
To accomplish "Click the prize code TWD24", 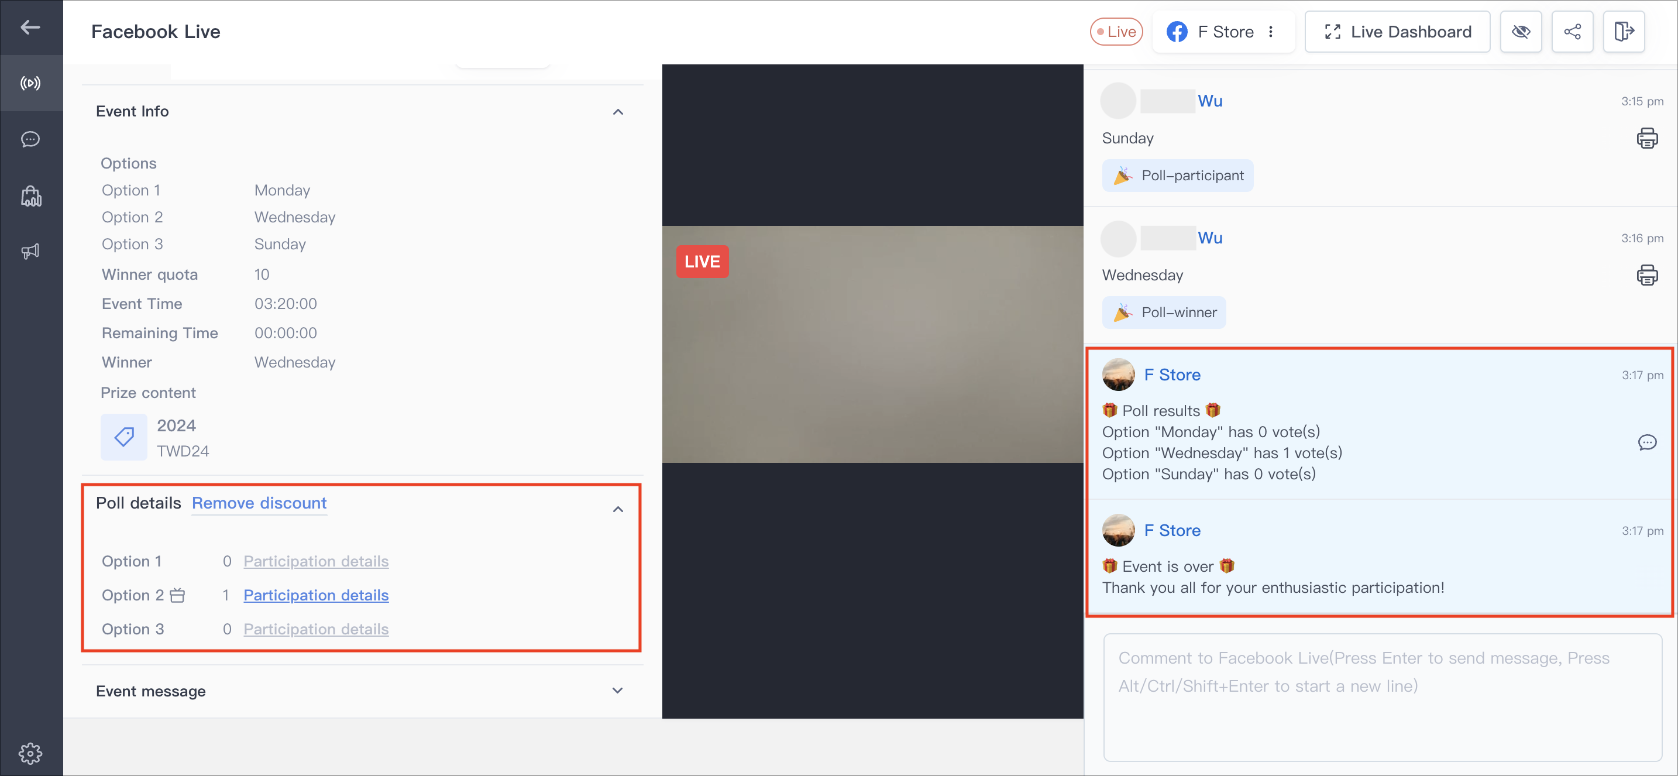I will tap(183, 451).
